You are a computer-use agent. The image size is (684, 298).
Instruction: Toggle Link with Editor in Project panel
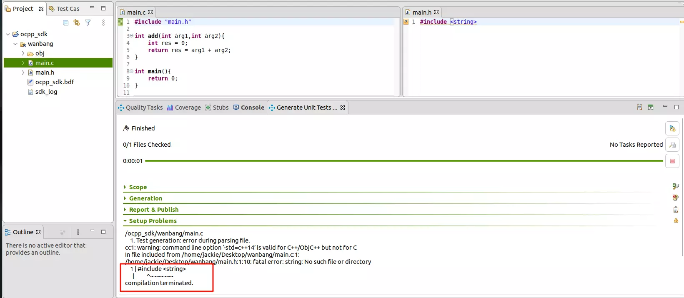point(77,23)
